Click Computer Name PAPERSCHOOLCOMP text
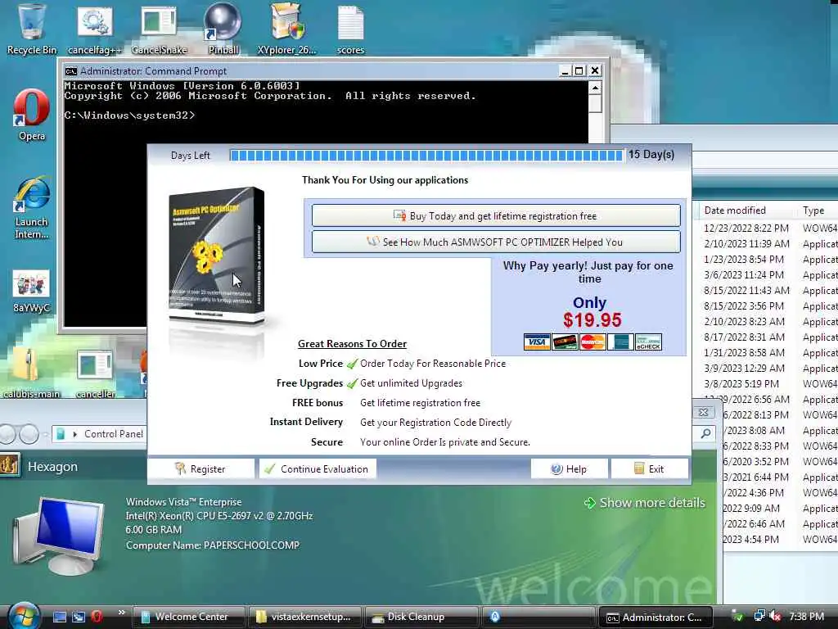Image resolution: width=838 pixels, height=629 pixels. pyautogui.click(x=212, y=545)
